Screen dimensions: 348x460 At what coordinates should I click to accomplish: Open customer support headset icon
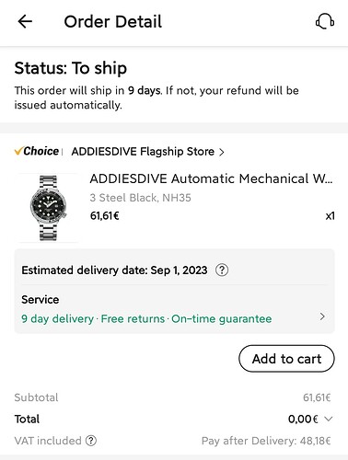click(x=325, y=22)
